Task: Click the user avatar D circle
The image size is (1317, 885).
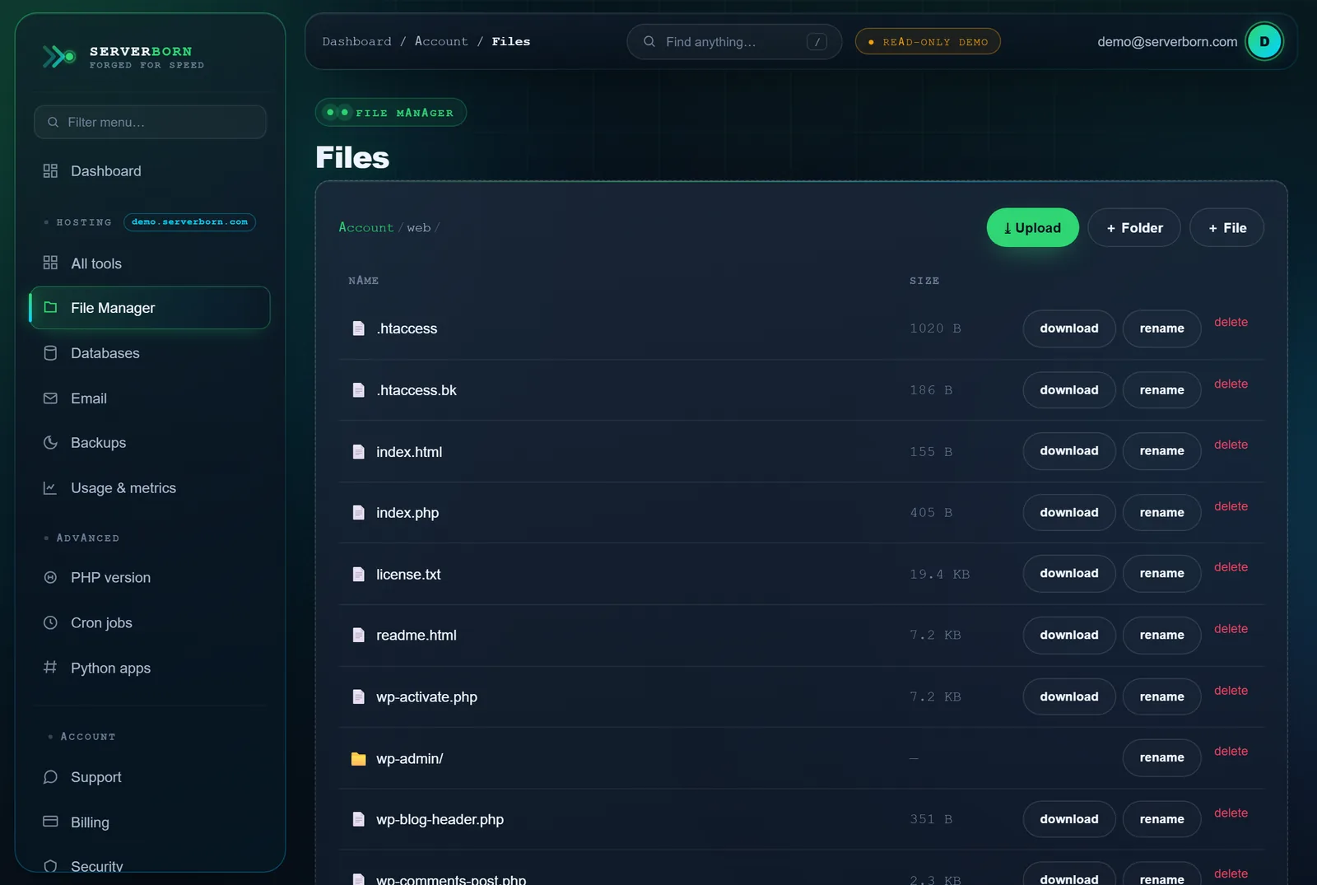Action: (1264, 41)
